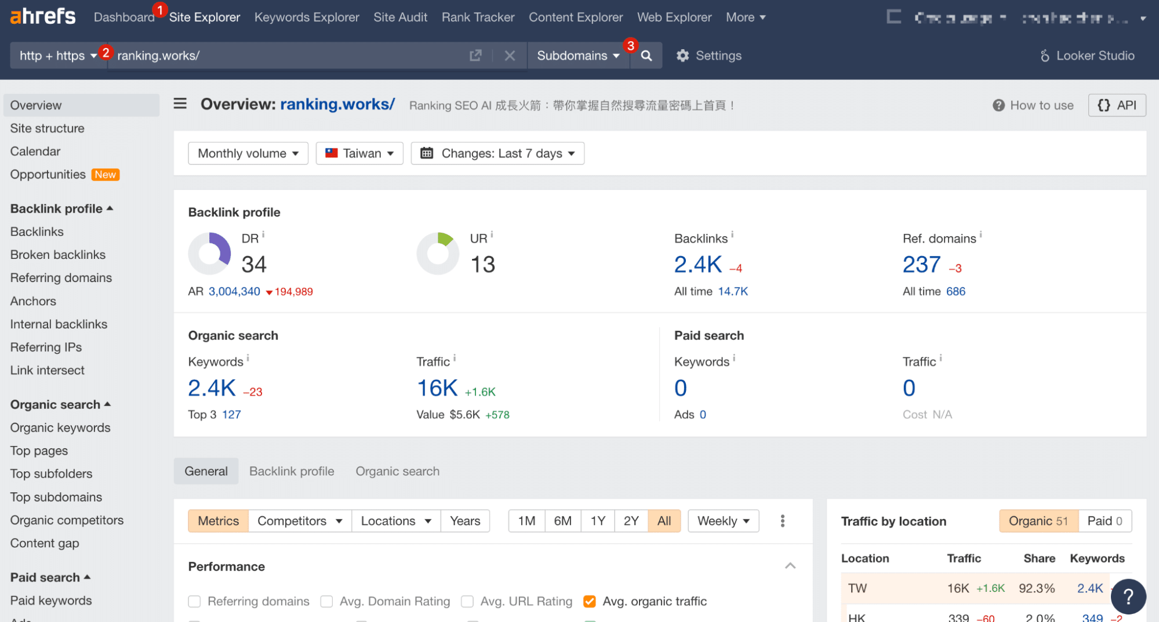Screen dimensions: 1159x622
Task: Toggle the hamburger sidebar menu icon
Action: [180, 104]
